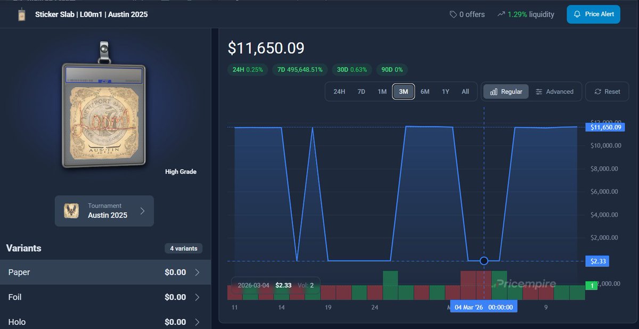Expand the Austin 2025 tournament chevron
The image size is (639, 329).
click(x=142, y=211)
